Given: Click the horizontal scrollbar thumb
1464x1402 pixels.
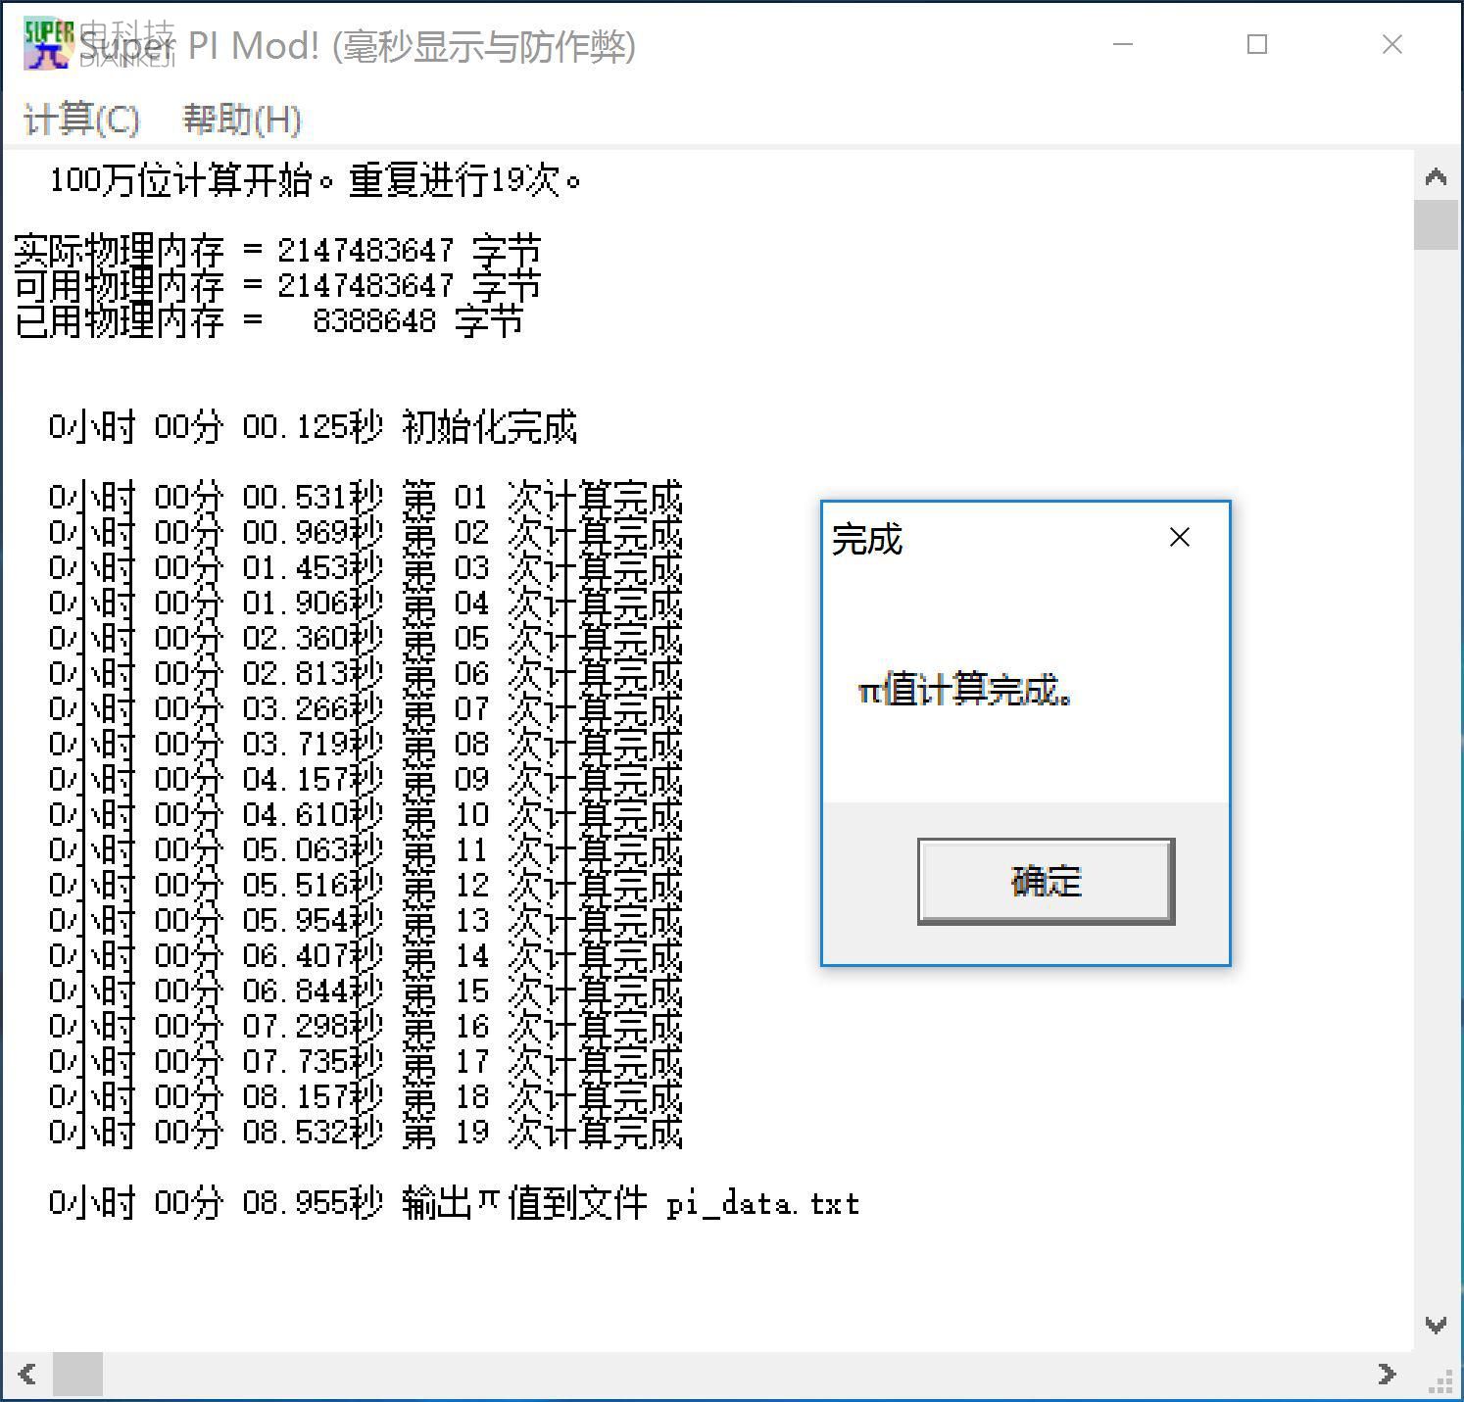Looking at the screenshot, I should pyautogui.click(x=78, y=1376).
